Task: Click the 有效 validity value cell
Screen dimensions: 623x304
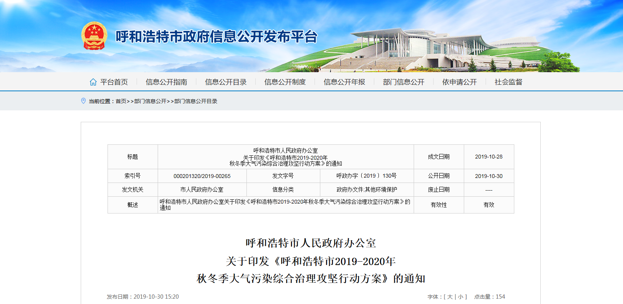Action: coord(489,205)
